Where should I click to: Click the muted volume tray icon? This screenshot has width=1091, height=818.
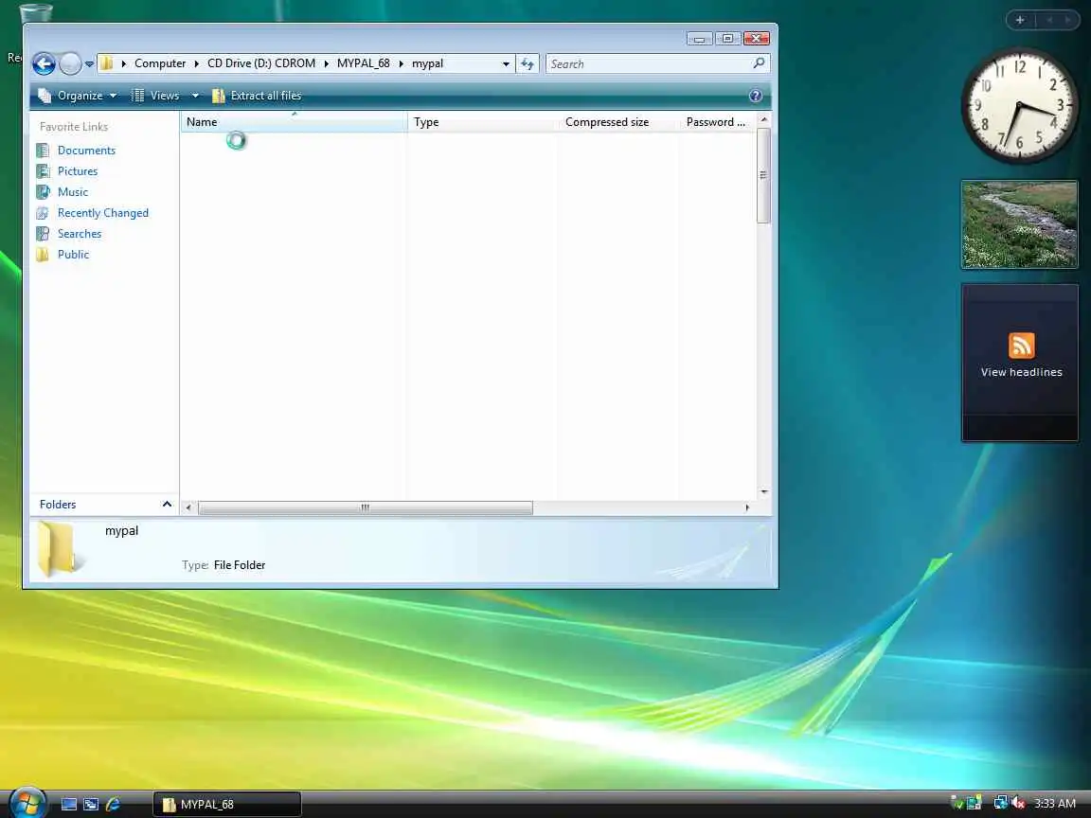[x=1019, y=803]
